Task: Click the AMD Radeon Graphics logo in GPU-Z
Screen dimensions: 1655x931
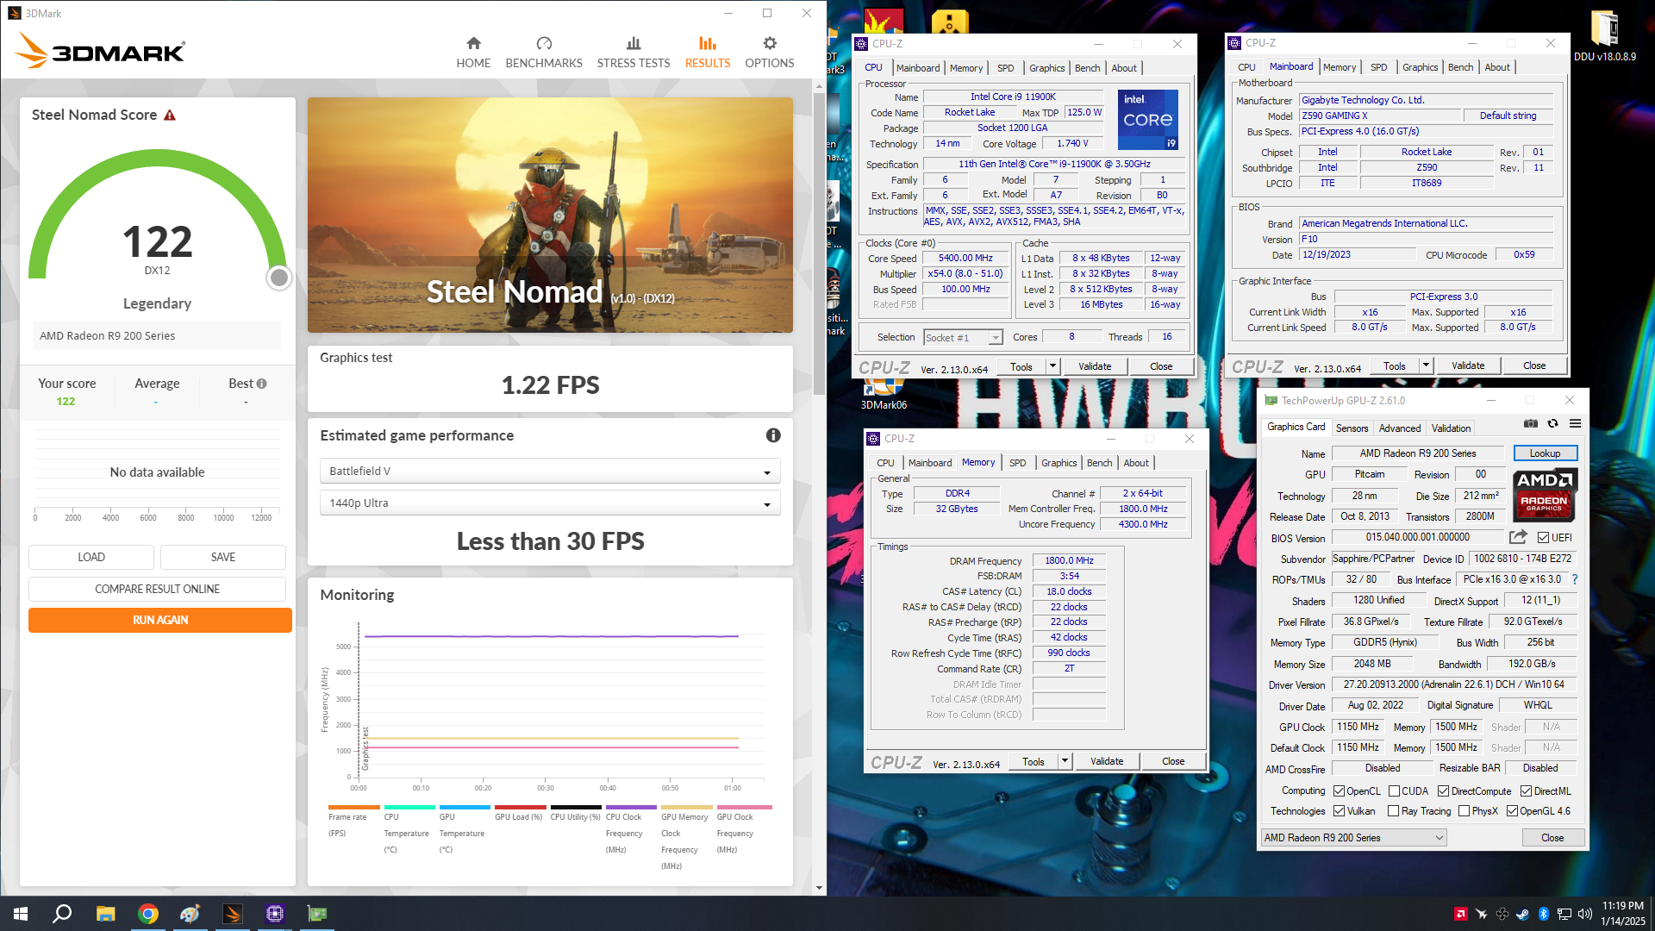Action: [1545, 495]
